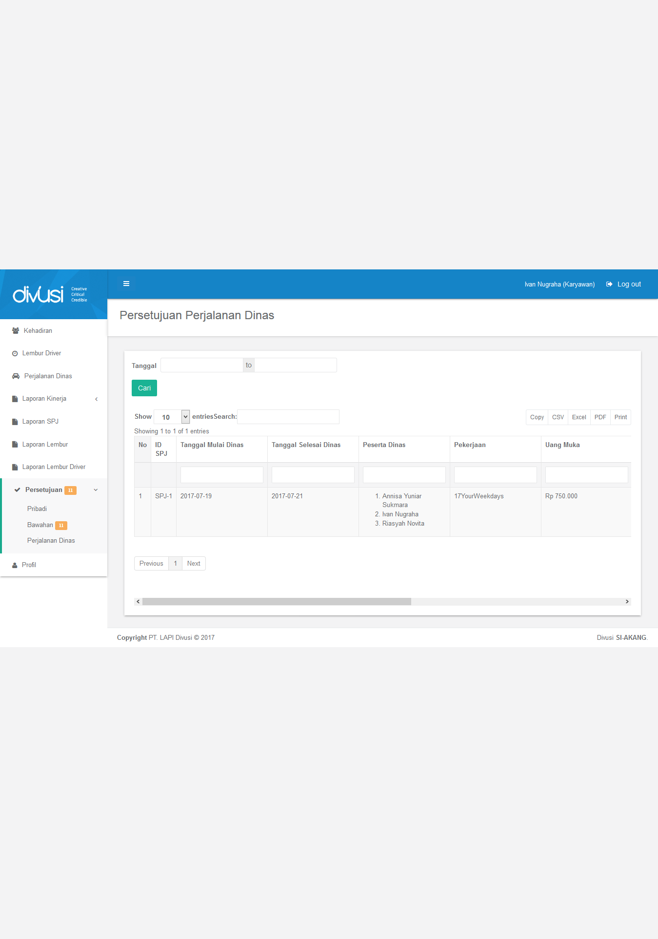Collapse the Persetujuan menu chevron

[x=96, y=490]
